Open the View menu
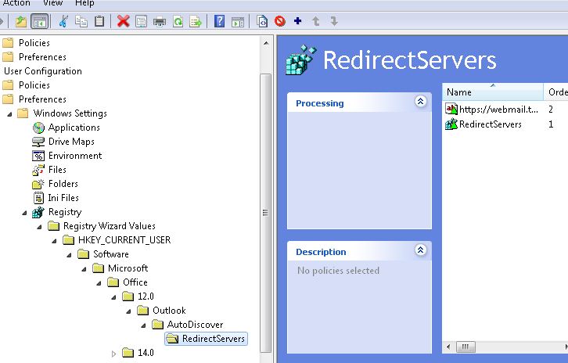568x363 pixels. (x=53, y=3)
